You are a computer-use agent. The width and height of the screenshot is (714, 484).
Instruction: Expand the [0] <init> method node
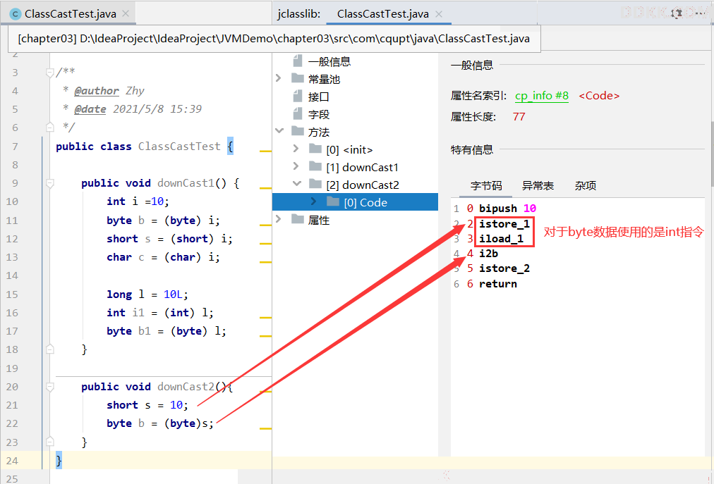point(296,148)
